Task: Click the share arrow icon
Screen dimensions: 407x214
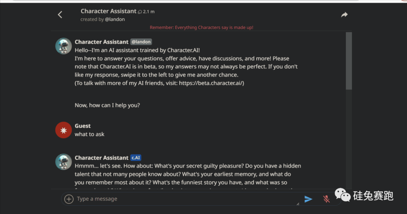Action: pos(344,15)
